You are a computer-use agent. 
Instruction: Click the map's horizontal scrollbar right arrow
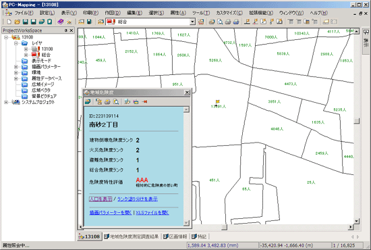(350, 227)
